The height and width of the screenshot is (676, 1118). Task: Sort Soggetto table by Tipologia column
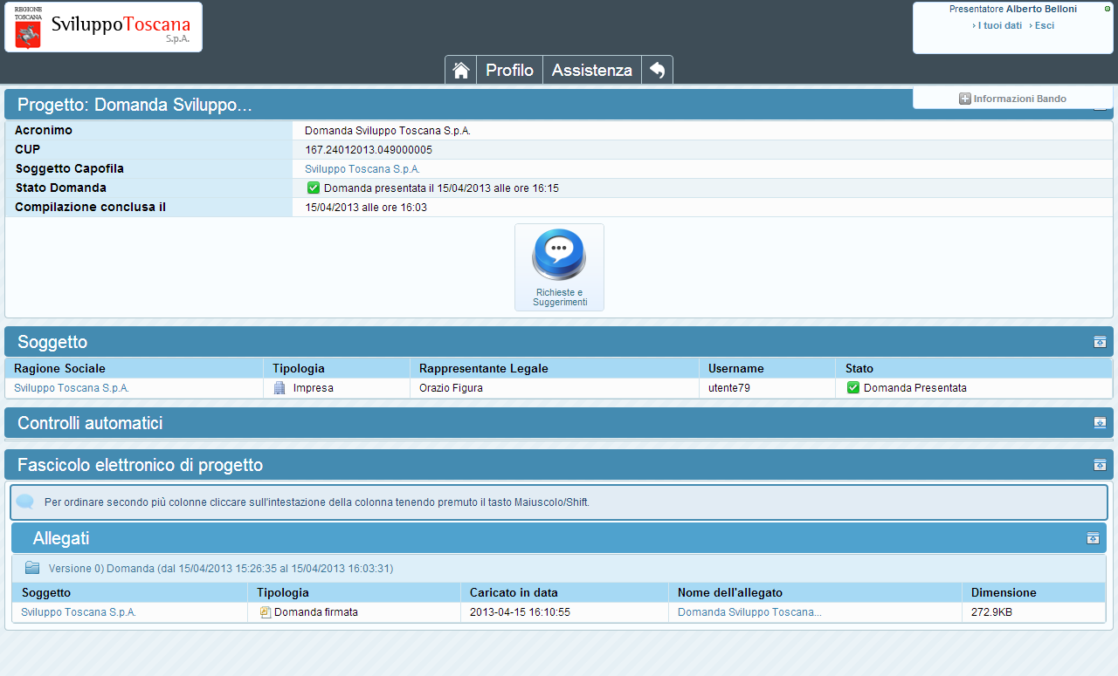336,368
